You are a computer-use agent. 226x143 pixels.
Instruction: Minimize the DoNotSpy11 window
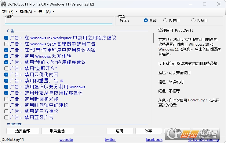[x=191, y=4]
